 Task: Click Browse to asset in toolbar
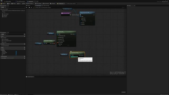point(14,3)
